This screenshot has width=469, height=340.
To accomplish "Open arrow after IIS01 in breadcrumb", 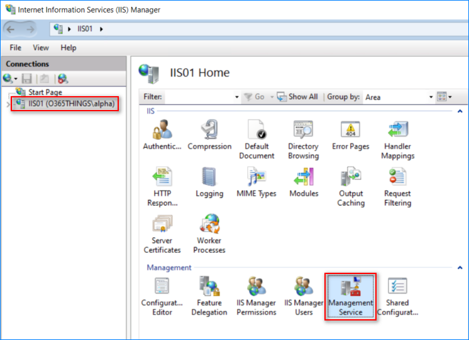I will (x=101, y=30).
